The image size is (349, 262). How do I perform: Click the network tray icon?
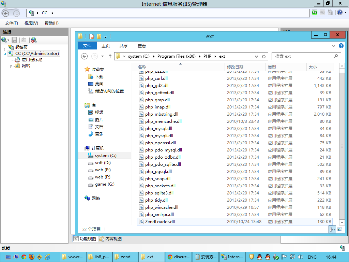coord(292,257)
